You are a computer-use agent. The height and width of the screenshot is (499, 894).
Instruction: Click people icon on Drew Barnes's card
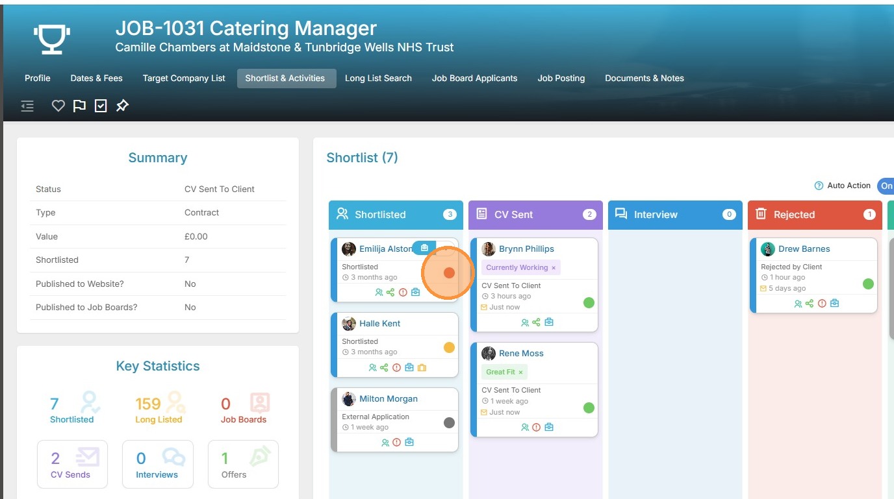pyautogui.click(x=798, y=304)
